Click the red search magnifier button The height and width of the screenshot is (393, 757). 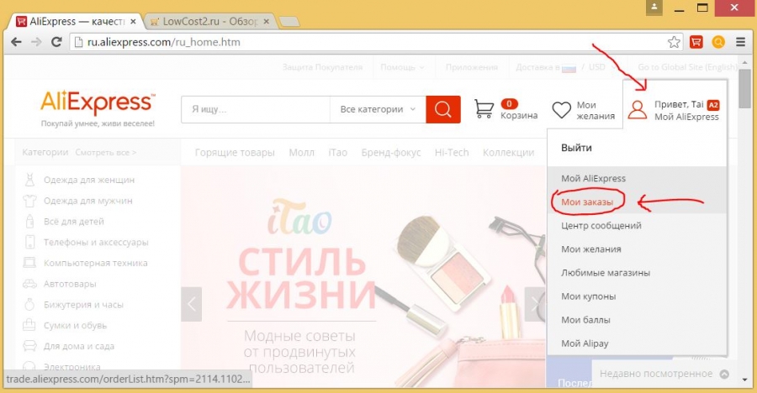443,109
